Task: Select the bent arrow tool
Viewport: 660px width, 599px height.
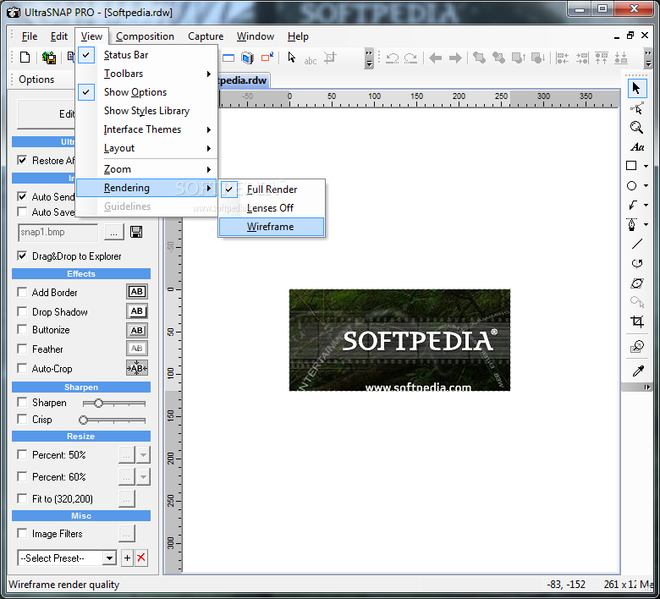Action: (632, 205)
